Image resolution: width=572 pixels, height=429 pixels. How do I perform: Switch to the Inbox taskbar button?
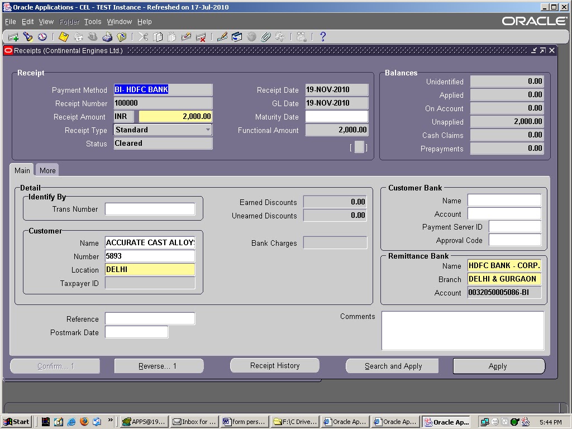click(195, 422)
